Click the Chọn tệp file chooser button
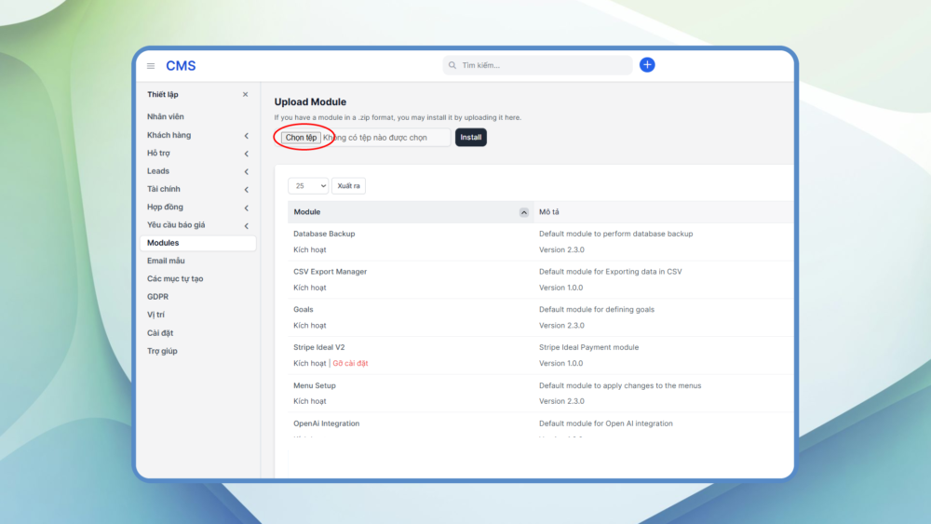This screenshot has height=524, width=931. [x=301, y=138]
